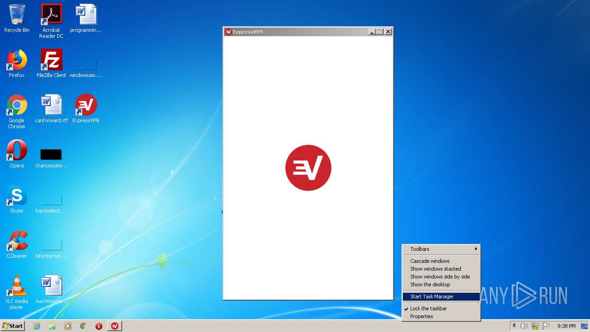Select the machinecod... Word document

click(x=51, y=290)
